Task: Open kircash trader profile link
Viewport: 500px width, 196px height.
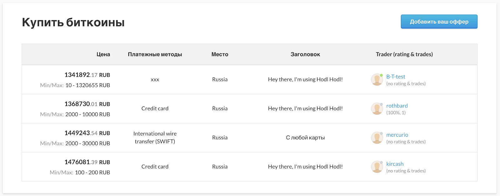Action: point(395,164)
